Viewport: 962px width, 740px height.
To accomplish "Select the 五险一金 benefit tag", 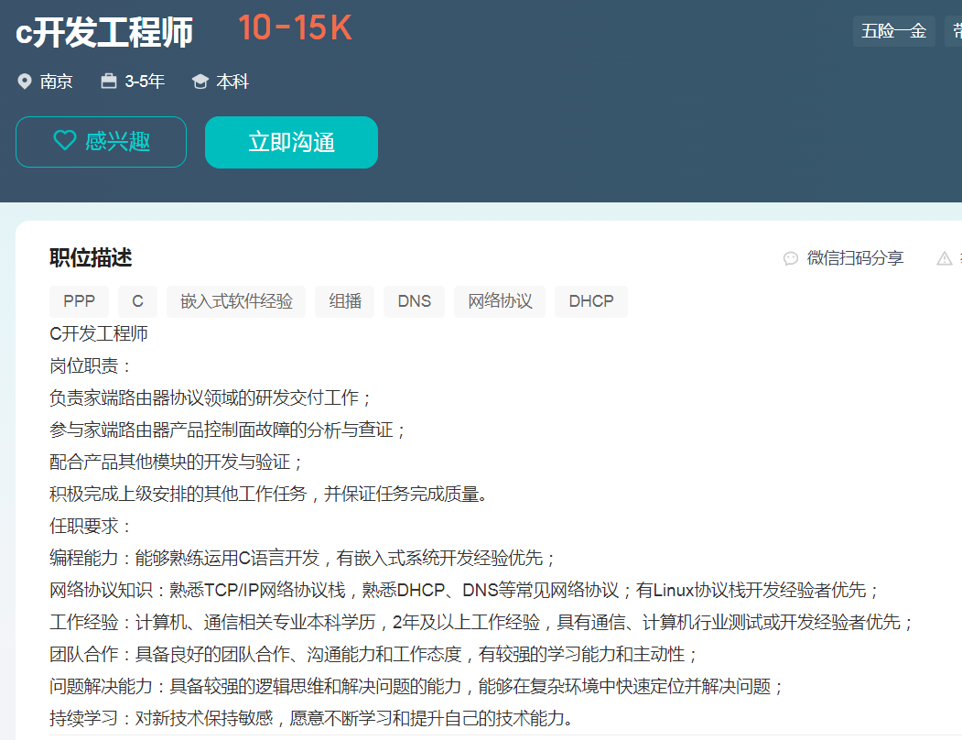I will coord(893,31).
